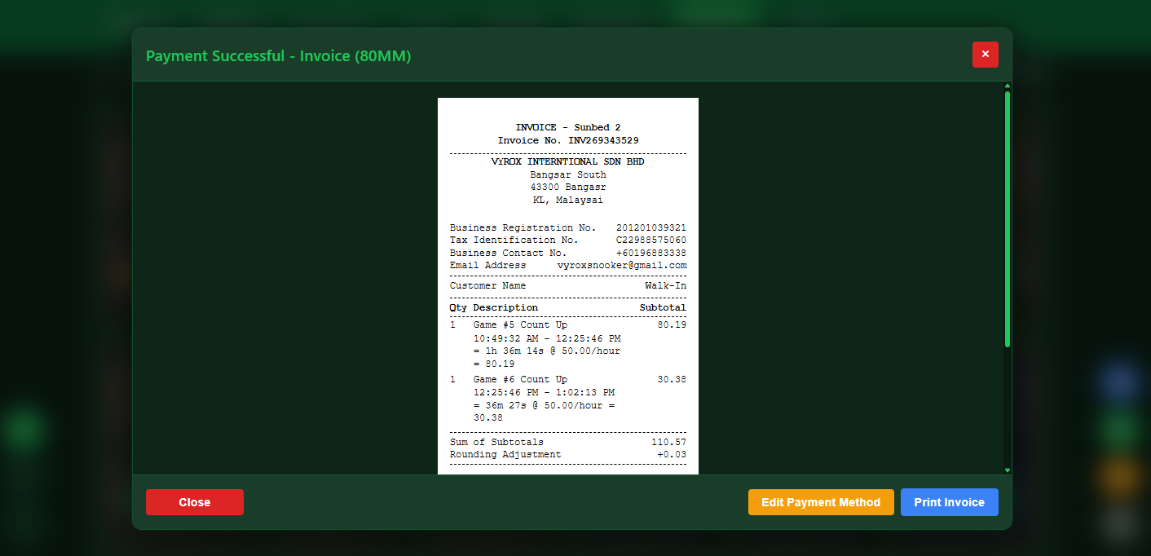Open Edit Payment Method
This screenshot has height=556, width=1151.
(x=820, y=502)
